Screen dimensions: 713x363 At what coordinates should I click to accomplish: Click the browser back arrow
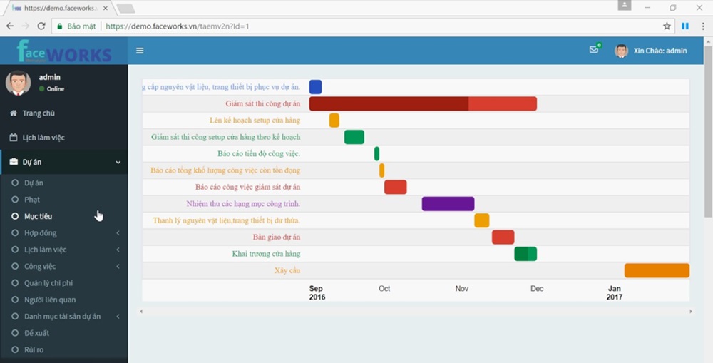(10, 26)
